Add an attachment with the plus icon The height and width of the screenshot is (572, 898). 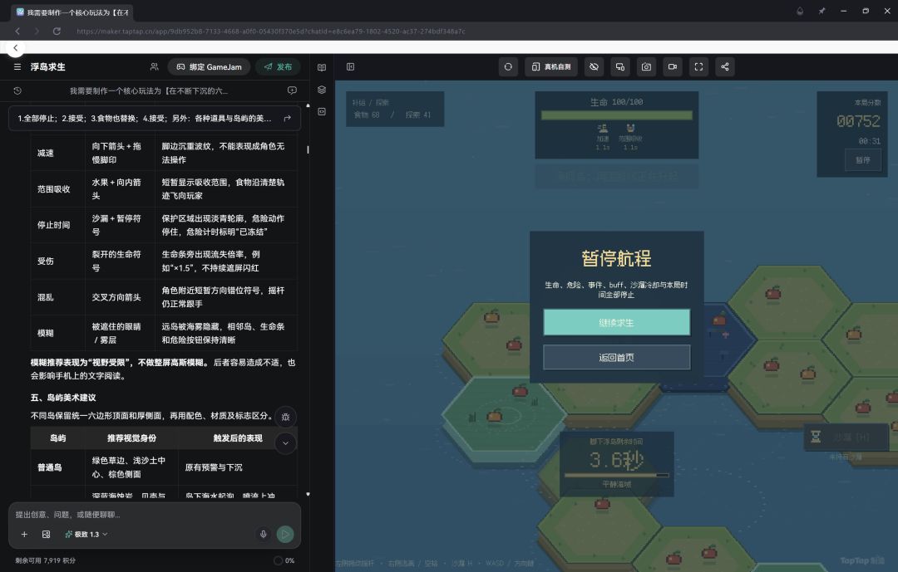pos(24,535)
